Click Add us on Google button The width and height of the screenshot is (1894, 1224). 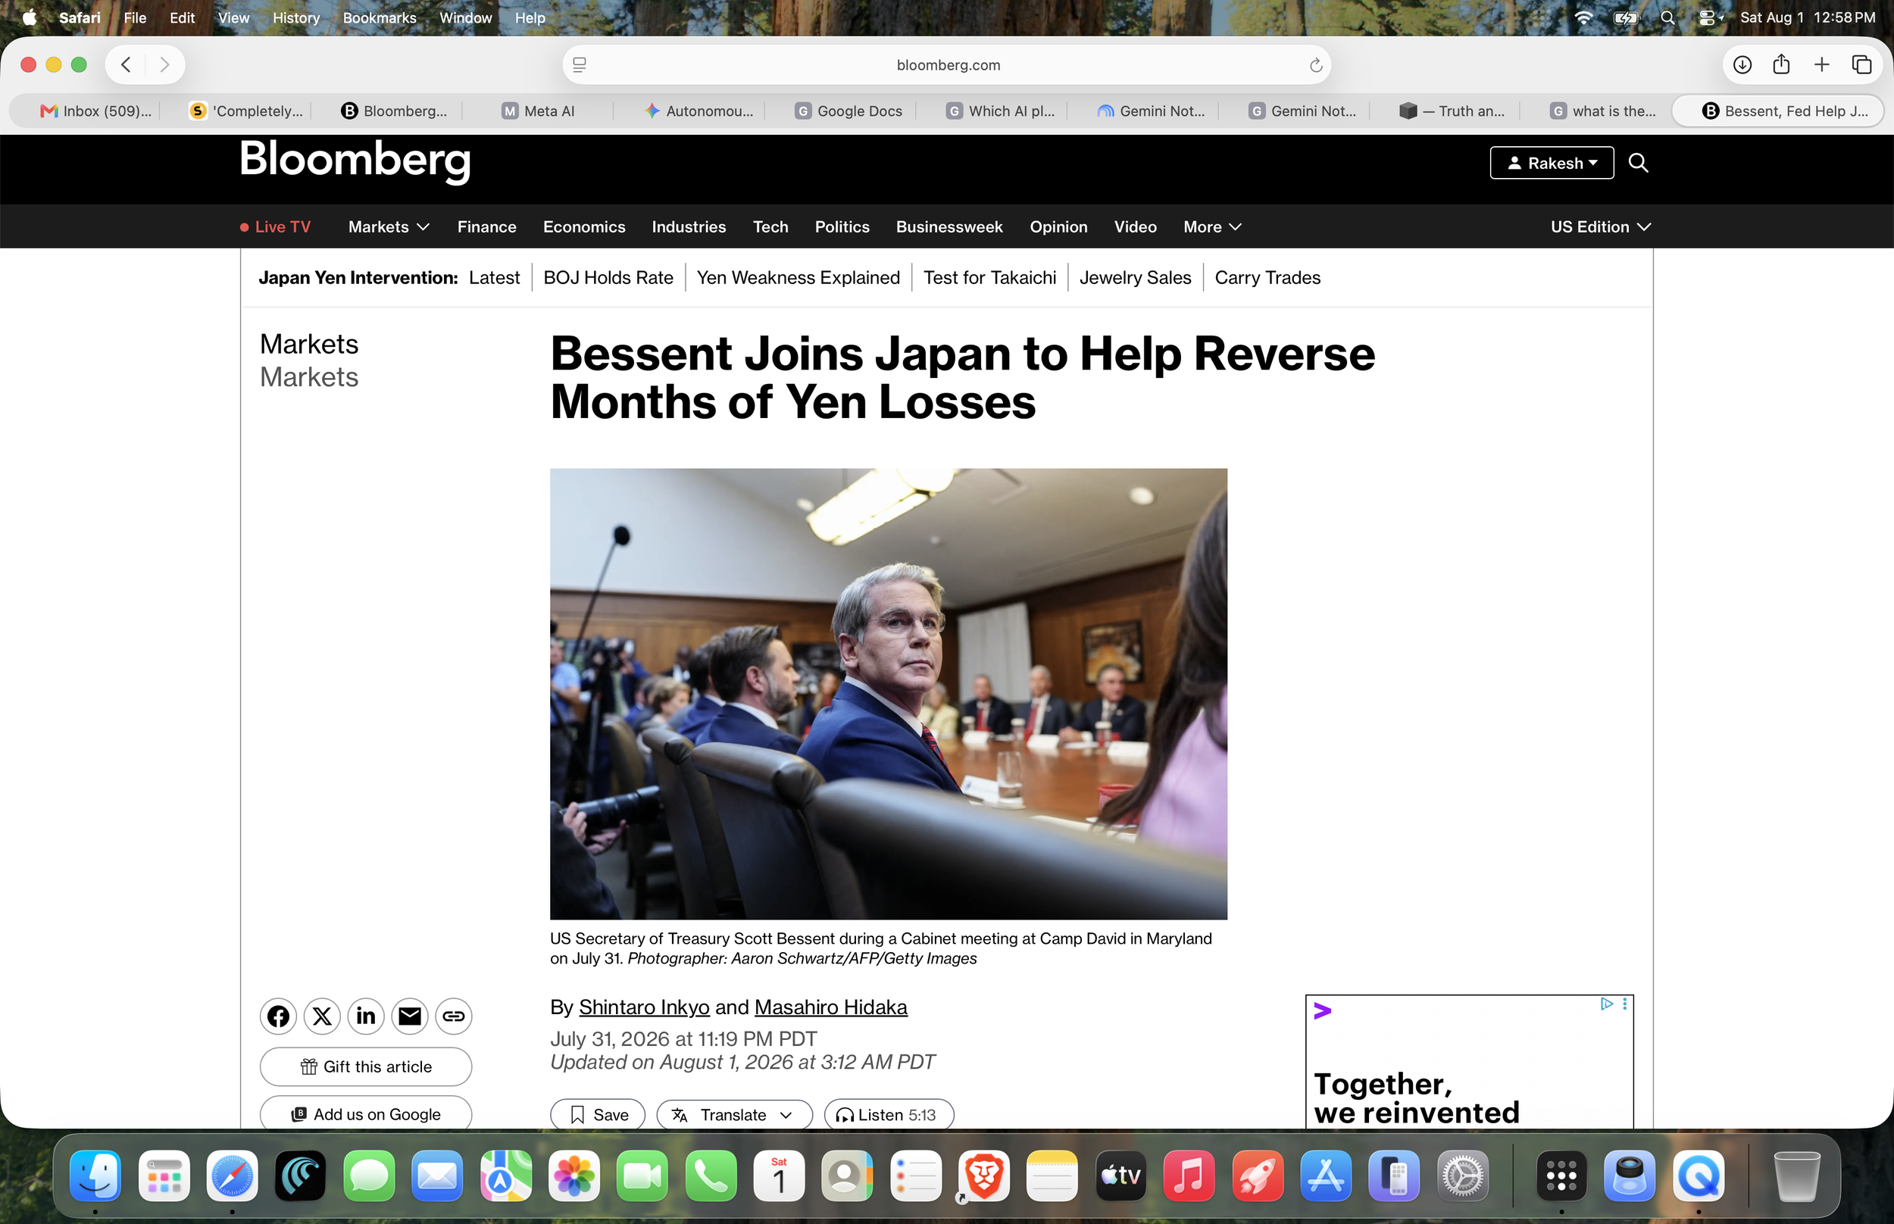[x=366, y=1113]
